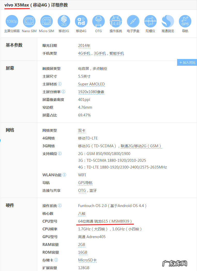The image size is (197, 271).
Task: Click the Funtouch OS 2.0 value
Action: click(x=112, y=206)
